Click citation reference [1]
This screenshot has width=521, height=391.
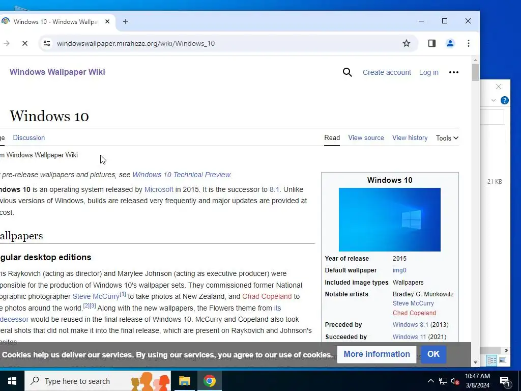coord(123,294)
